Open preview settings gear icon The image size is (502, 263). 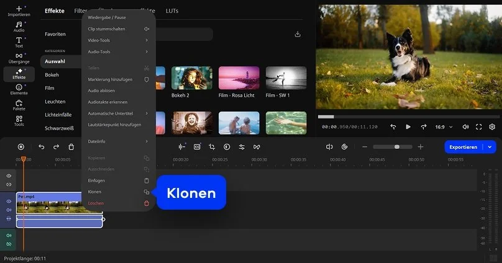pos(492,127)
